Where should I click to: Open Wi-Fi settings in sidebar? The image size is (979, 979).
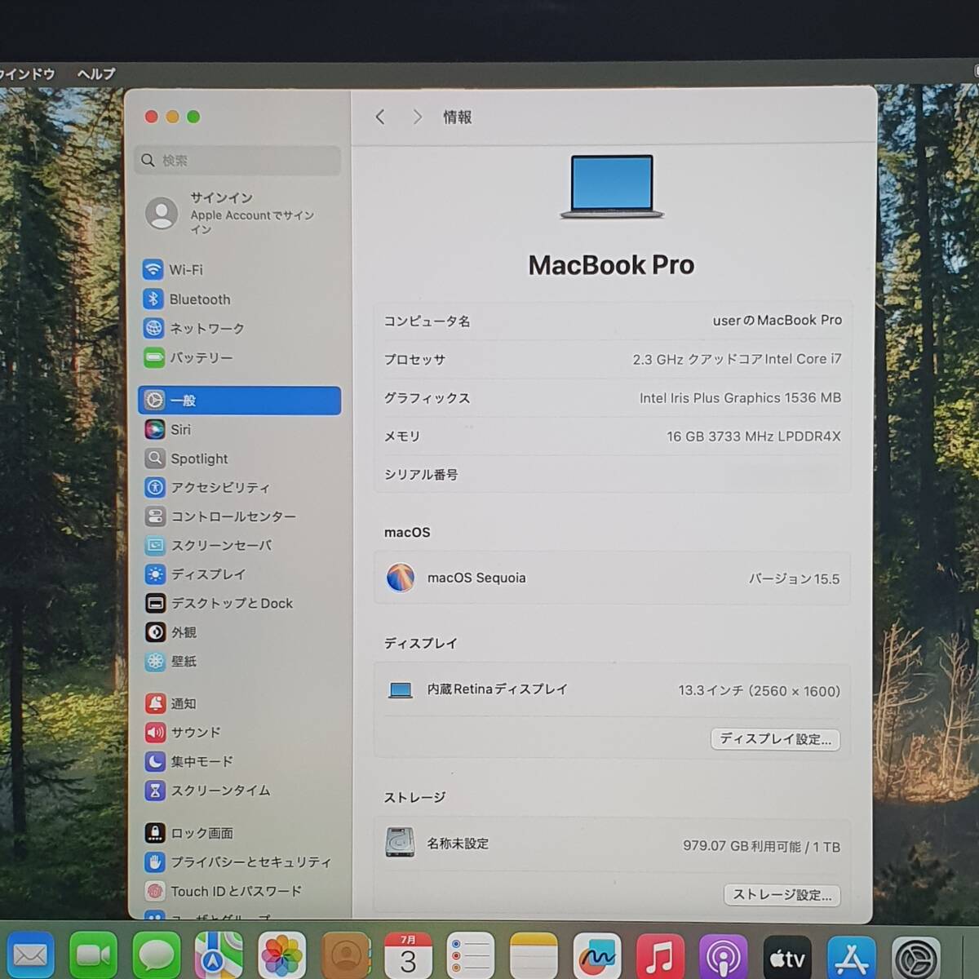pyautogui.click(x=173, y=269)
